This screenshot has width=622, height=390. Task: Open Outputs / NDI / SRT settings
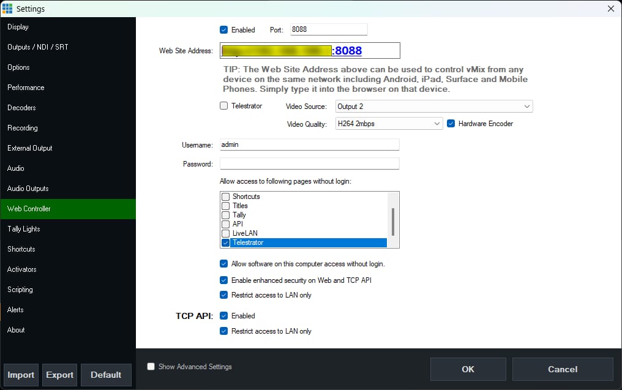tap(68, 47)
